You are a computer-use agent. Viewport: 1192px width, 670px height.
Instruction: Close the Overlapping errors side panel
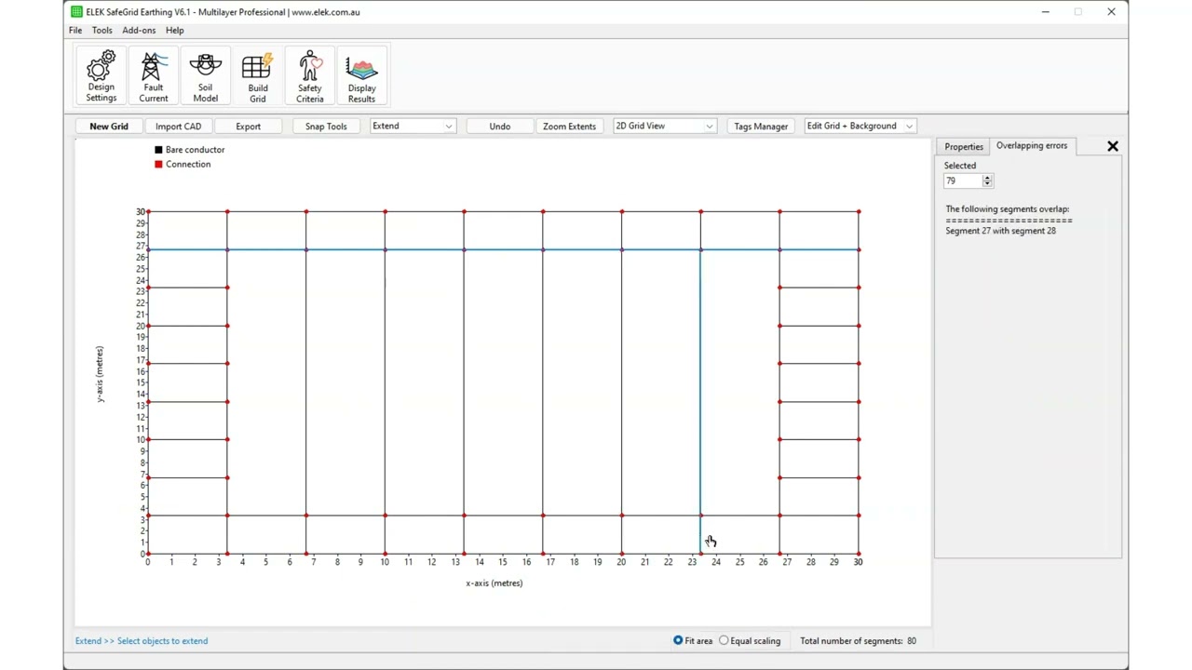tap(1113, 146)
